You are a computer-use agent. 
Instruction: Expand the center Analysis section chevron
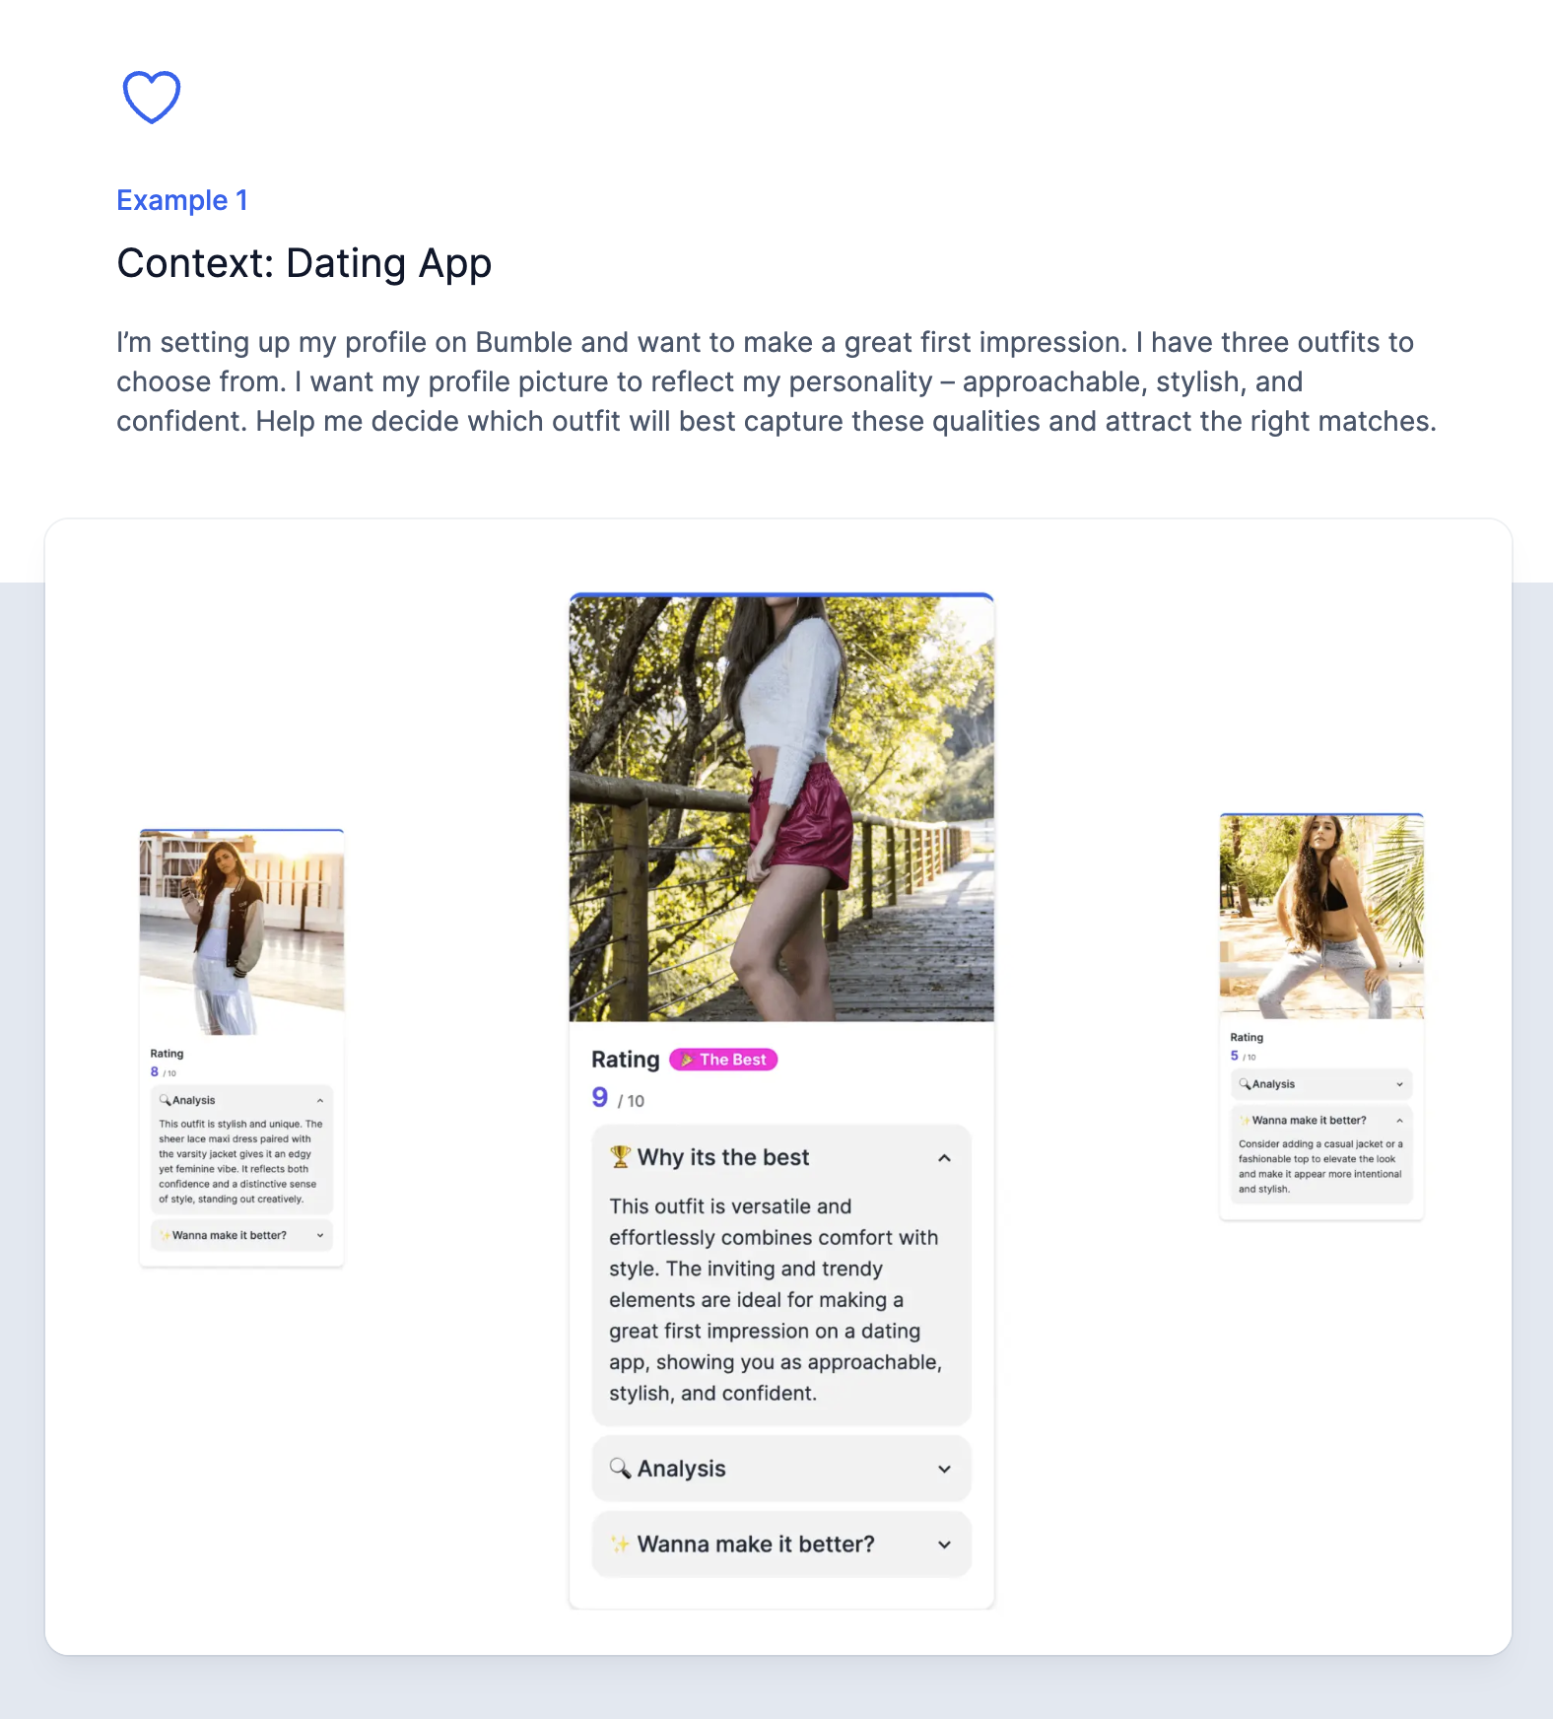[944, 1469]
